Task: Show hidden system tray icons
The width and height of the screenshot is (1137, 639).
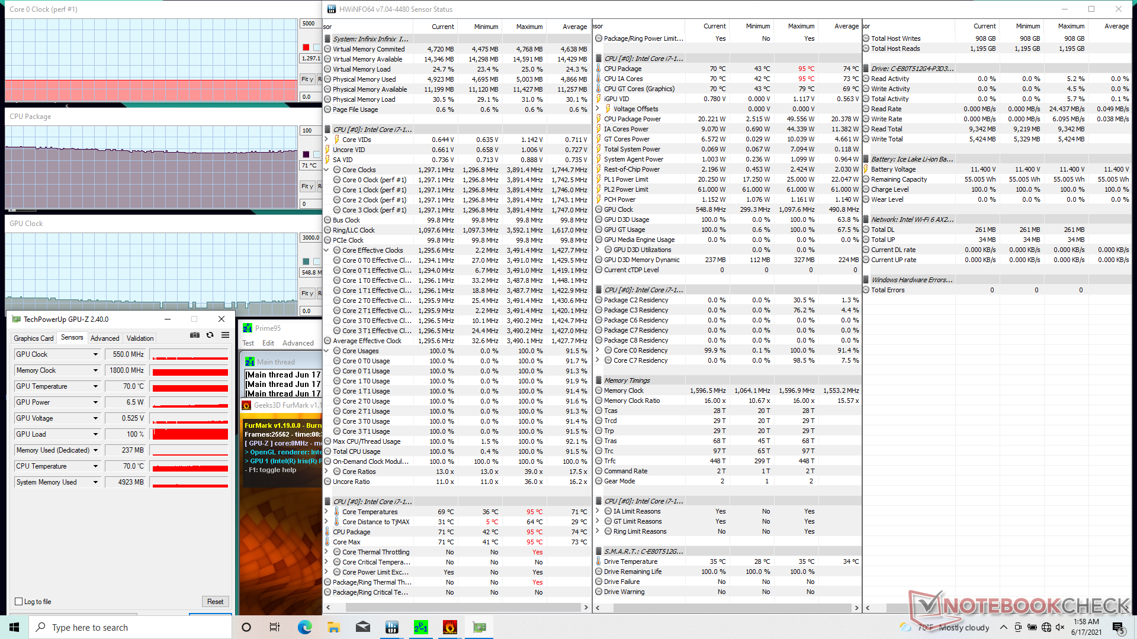Action: point(1003,627)
